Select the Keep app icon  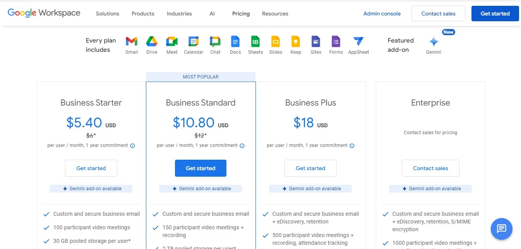click(296, 41)
